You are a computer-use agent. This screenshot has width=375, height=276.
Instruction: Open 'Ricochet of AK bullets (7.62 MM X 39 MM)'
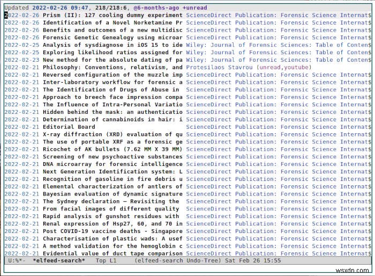[112, 149]
